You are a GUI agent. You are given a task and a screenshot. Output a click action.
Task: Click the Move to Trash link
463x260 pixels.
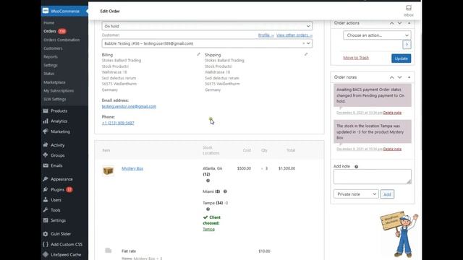(356, 58)
